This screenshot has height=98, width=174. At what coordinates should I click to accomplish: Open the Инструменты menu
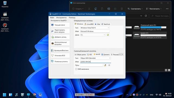pyautogui.click(x=61, y=17)
